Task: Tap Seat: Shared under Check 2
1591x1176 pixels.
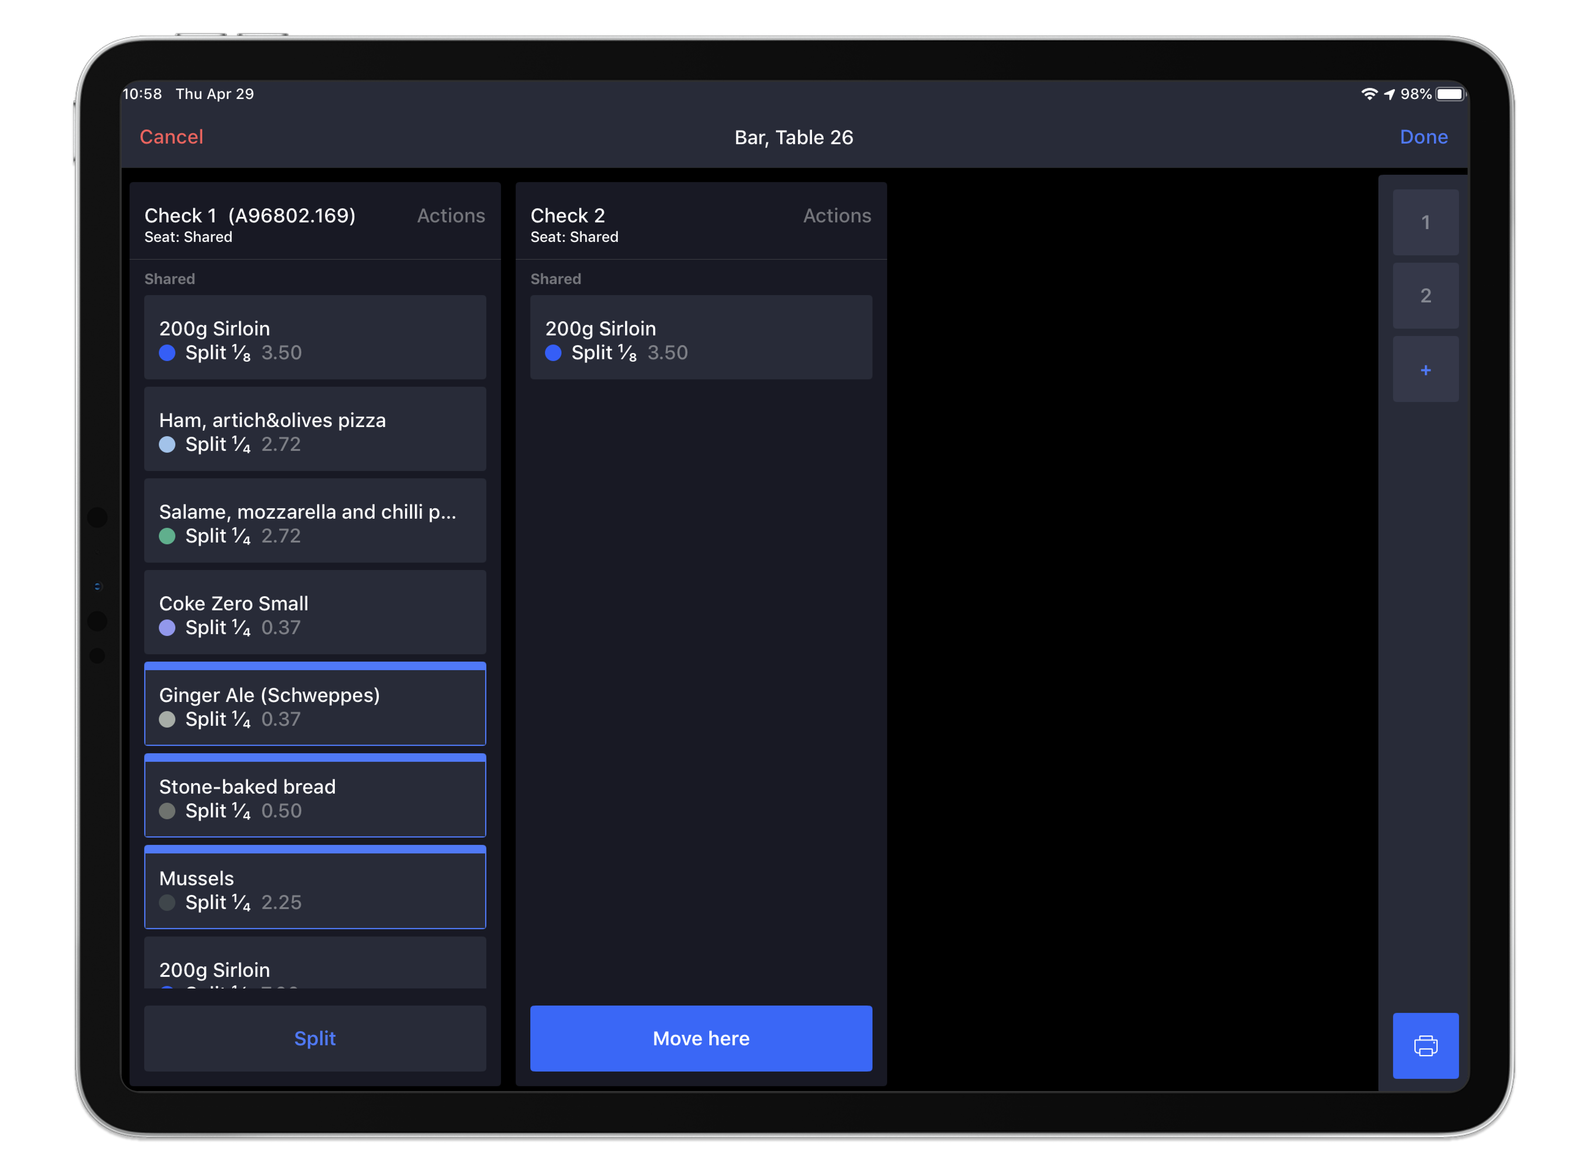Action: click(574, 237)
